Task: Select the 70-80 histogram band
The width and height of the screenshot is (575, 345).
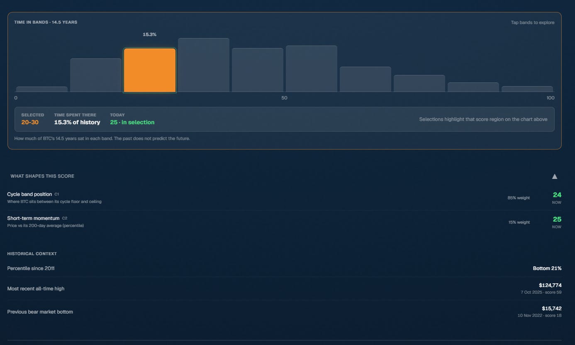Action: pyautogui.click(x=419, y=83)
